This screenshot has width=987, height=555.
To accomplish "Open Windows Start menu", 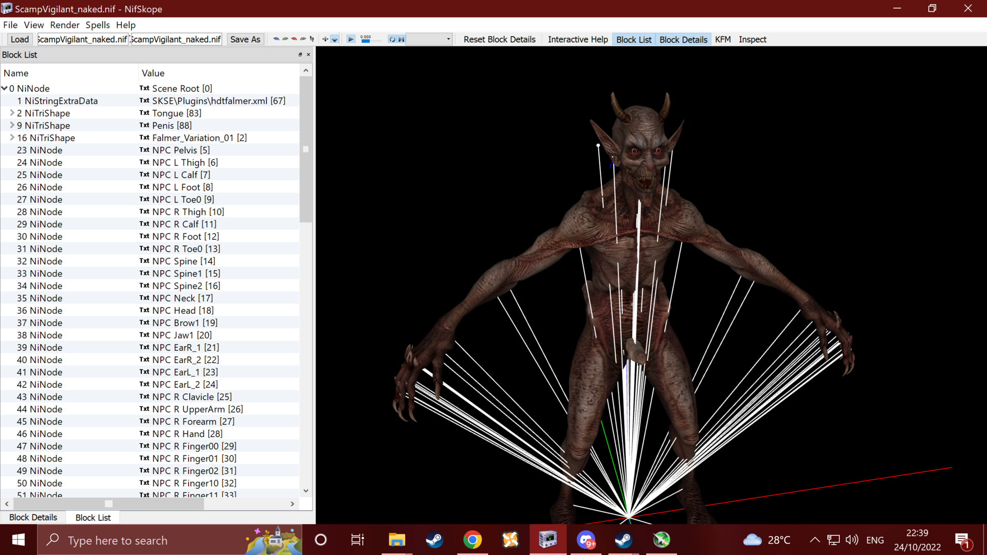I will pyautogui.click(x=19, y=540).
